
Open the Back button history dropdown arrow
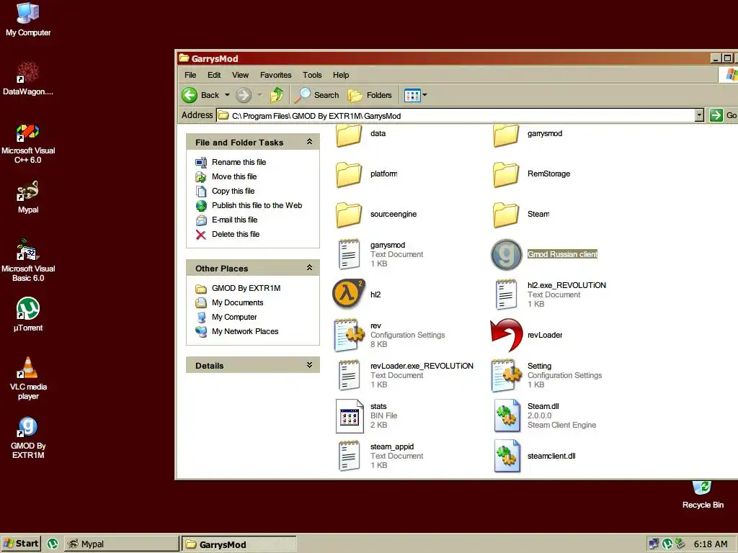pyautogui.click(x=227, y=95)
